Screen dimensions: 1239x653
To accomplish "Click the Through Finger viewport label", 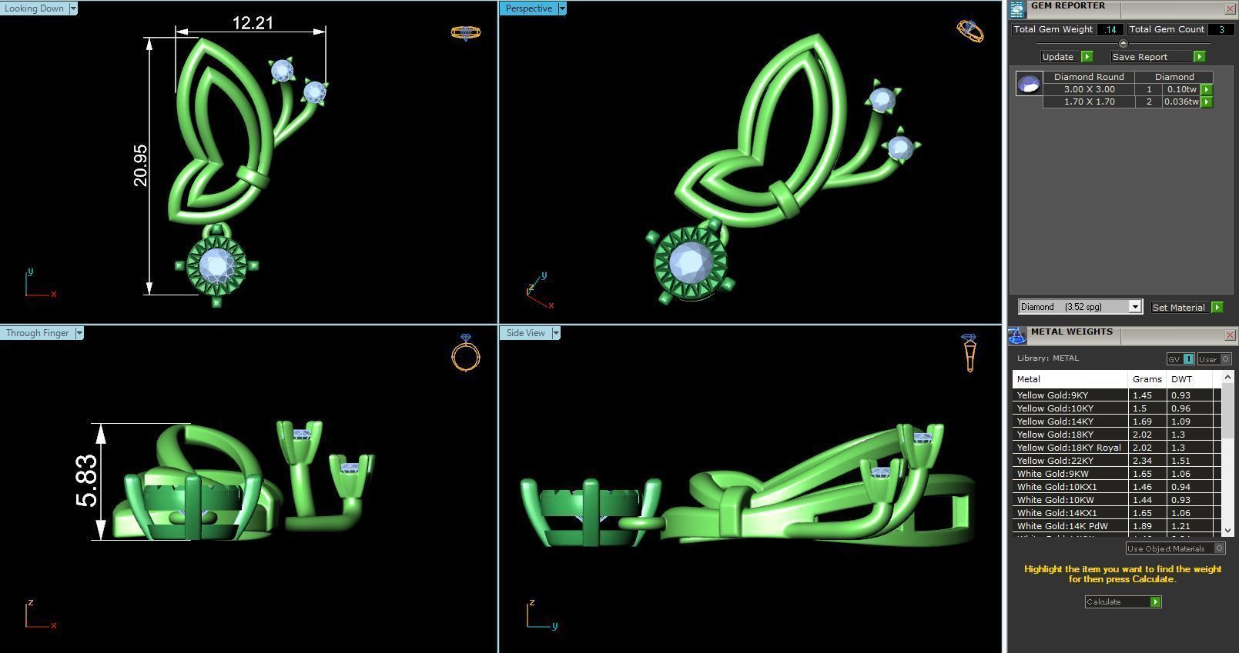I will click(37, 333).
